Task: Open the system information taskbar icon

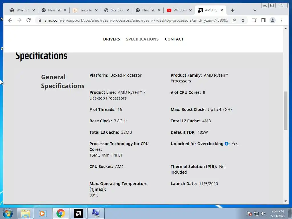Action: click(x=96, y=213)
